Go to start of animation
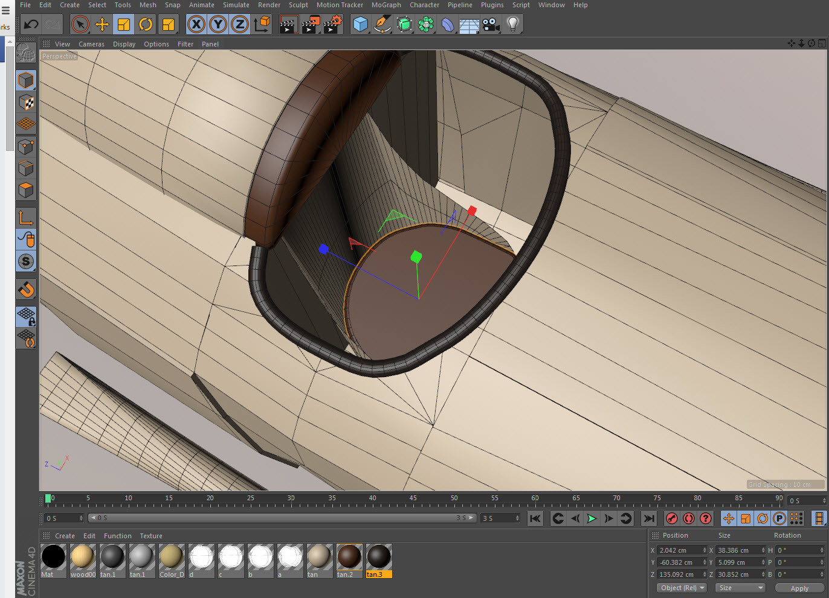 [x=535, y=518]
